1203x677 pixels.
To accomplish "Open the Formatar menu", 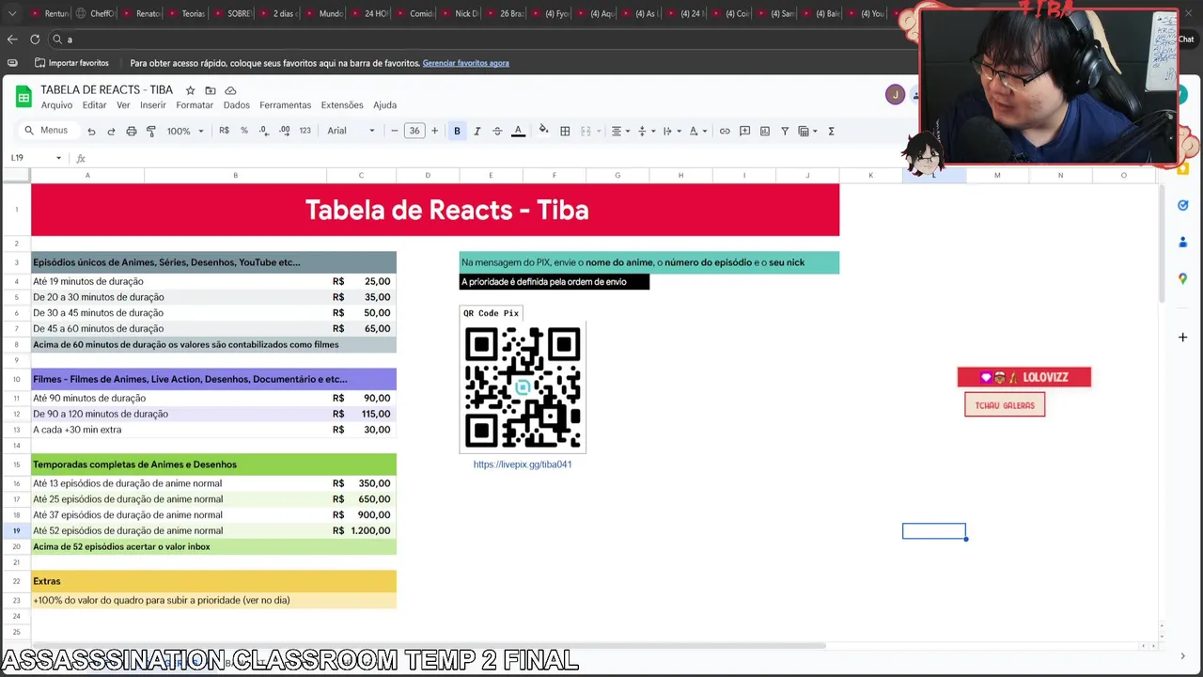I will tap(195, 105).
